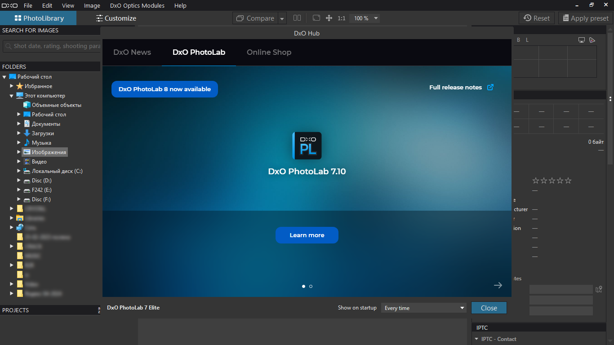Click the monitor gamut warning icon
The width and height of the screenshot is (614, 345).
582,40
